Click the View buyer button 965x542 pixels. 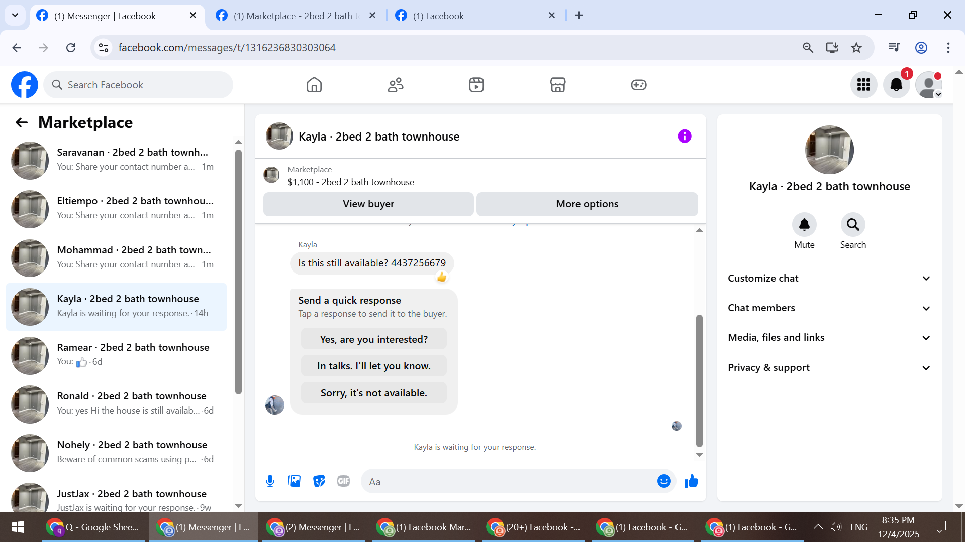point(368,204)
